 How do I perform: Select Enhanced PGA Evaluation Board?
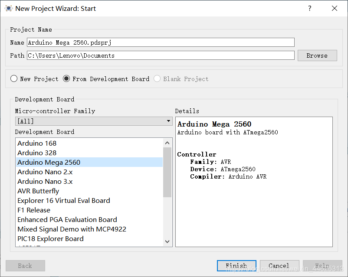pos(89,219)
